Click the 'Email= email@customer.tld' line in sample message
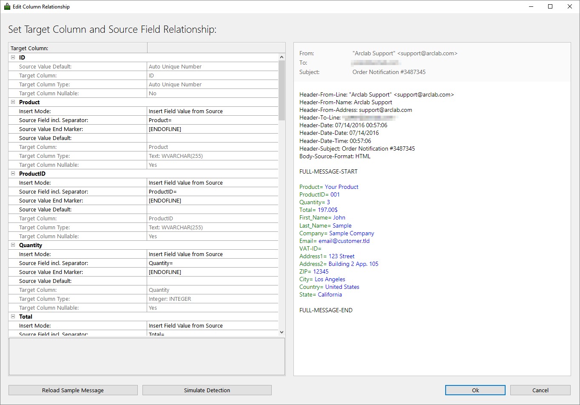This screenshot has height=405, width=580. [x=334, y=241]
